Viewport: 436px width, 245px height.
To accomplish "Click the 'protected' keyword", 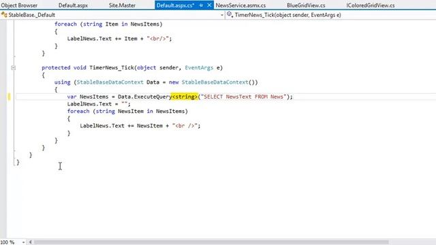I will tap(56, 68).
